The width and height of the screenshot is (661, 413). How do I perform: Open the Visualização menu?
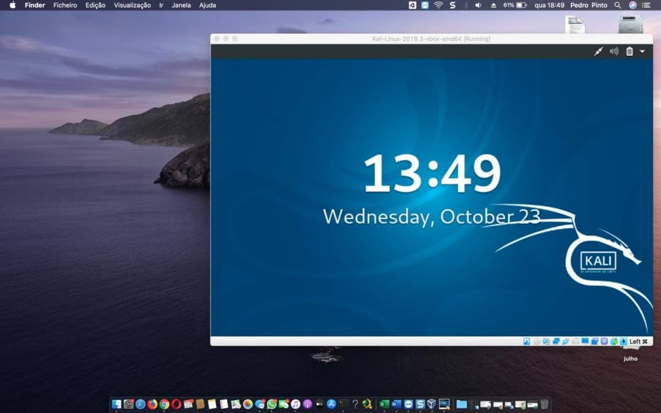pyautogui.click(x=132, y=5)
